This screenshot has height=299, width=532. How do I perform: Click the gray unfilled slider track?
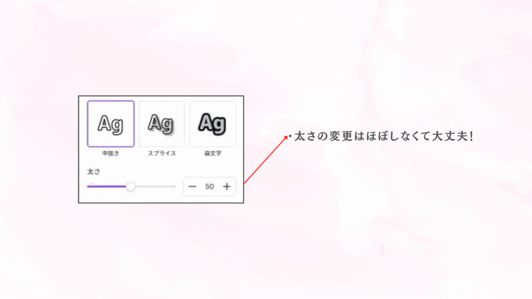(x=156, y=186)
